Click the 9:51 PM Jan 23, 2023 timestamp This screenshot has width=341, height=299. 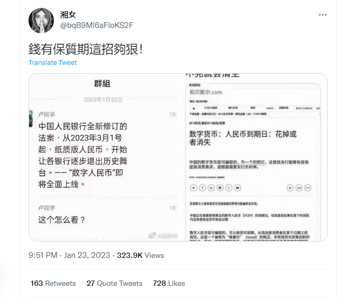(69, 255)
